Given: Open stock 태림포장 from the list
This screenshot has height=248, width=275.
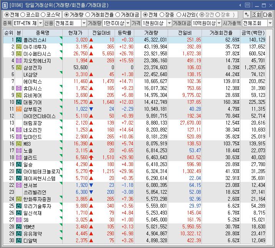Looking at the screenshot, I should [33, 123].
